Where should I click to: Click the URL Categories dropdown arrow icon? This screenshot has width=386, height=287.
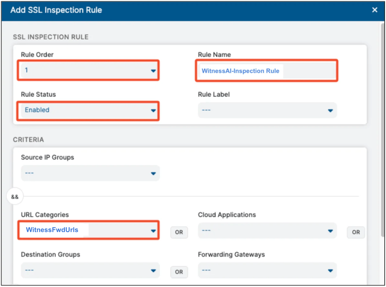(x=153, y=231)
